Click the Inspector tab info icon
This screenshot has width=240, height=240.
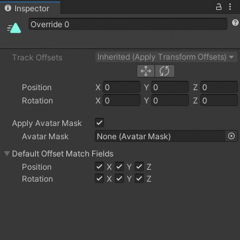point(8,8)
